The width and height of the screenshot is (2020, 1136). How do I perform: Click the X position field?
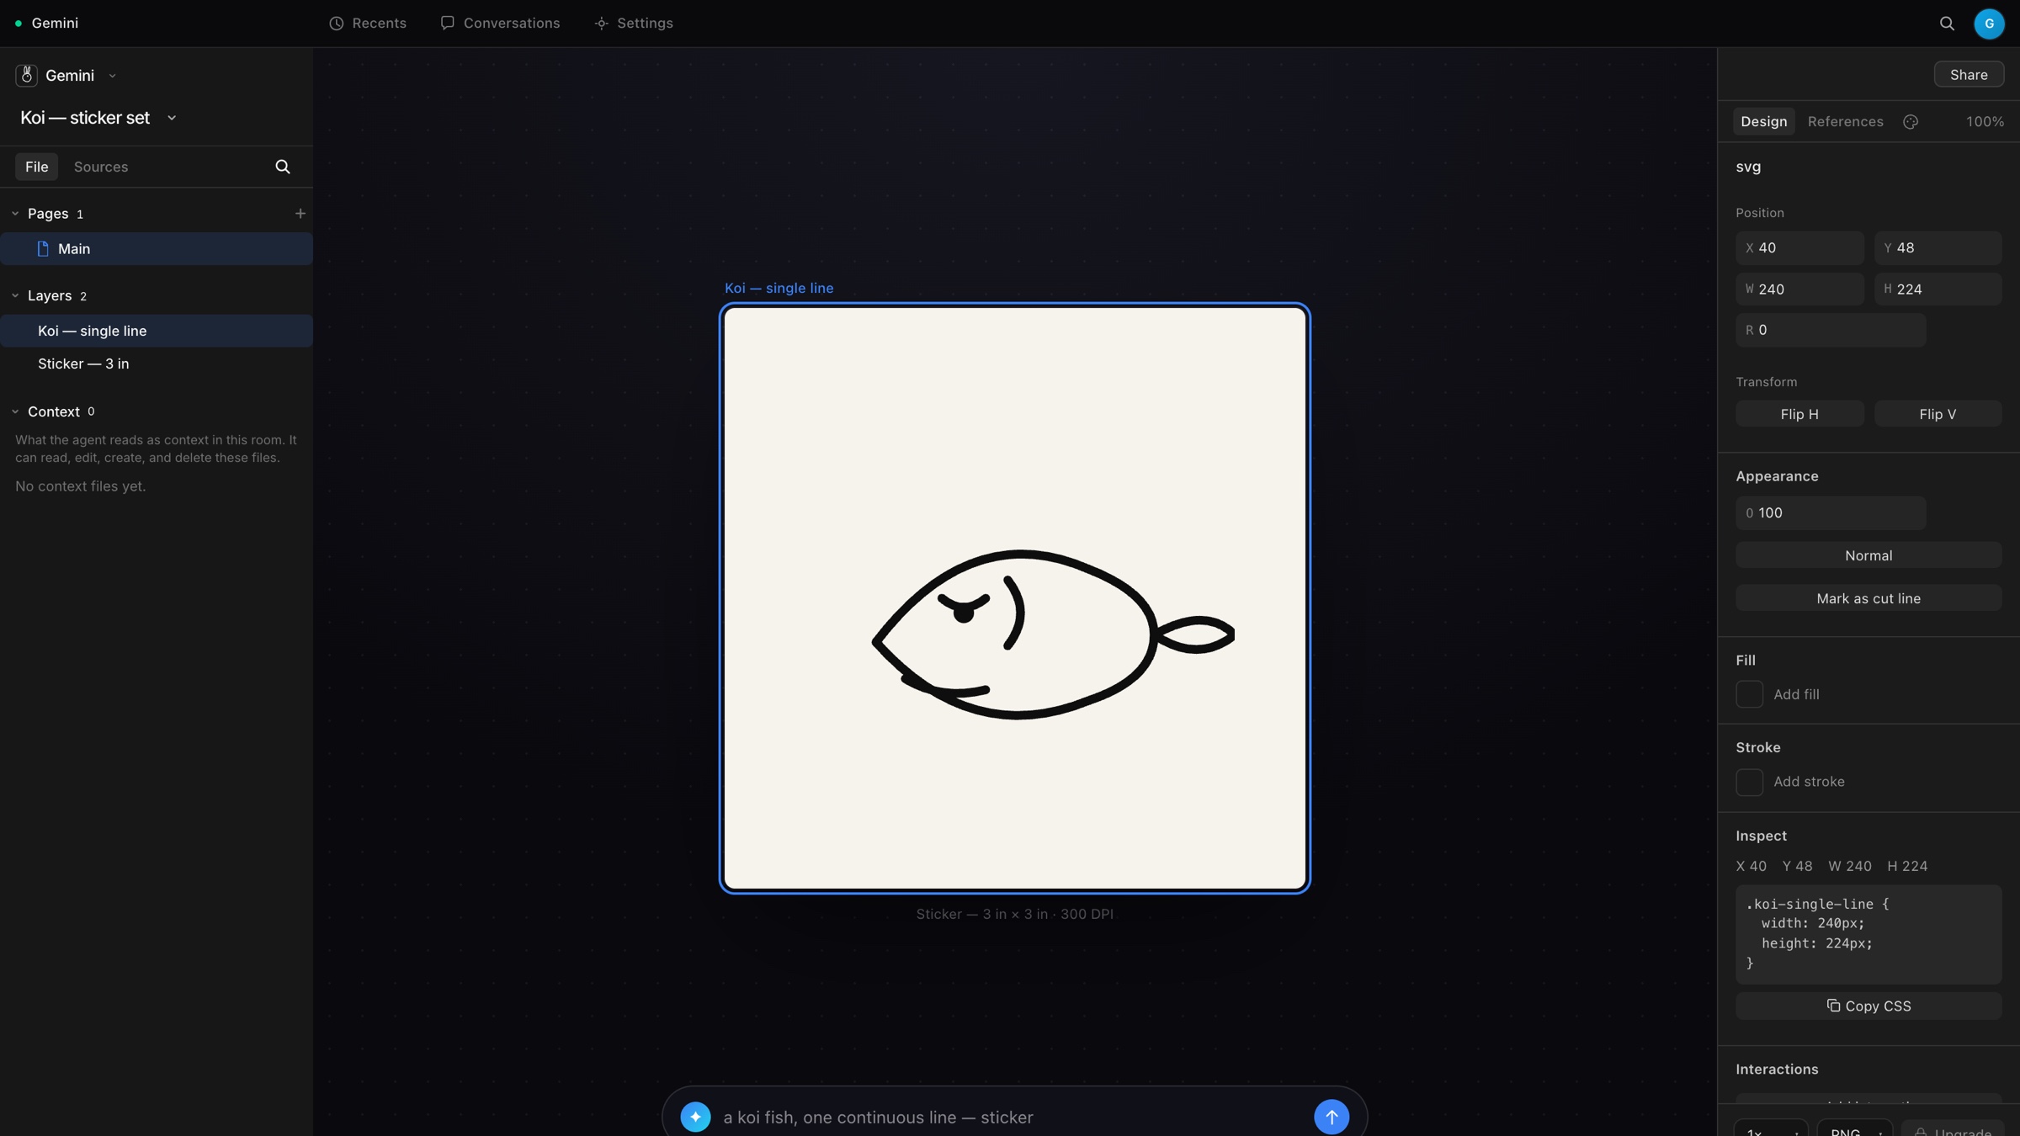(1799, 248)
